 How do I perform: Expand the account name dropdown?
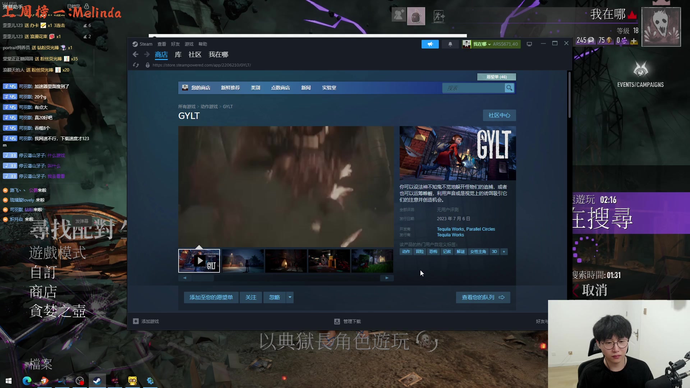pos(489,44)
